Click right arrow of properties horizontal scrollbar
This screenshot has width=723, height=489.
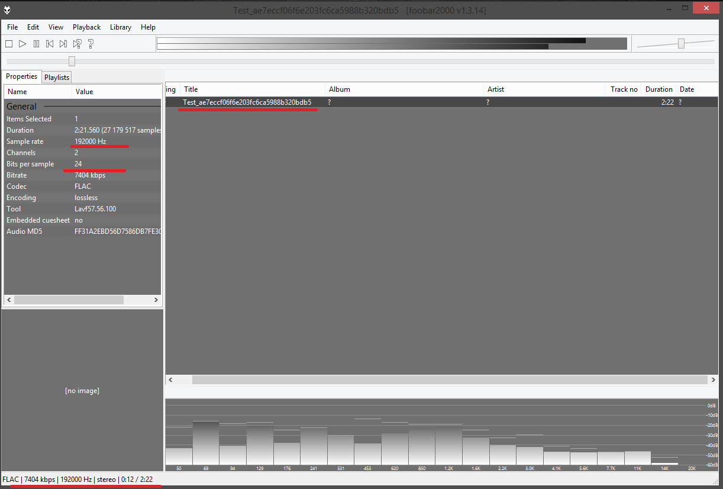coord(156,300)
